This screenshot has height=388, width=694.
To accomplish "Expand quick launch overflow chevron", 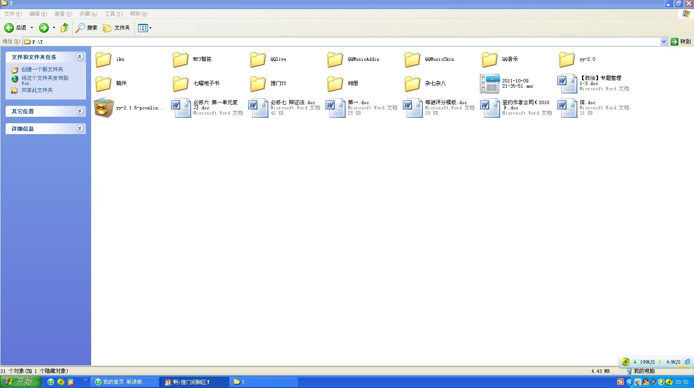I will coord(86,380).
